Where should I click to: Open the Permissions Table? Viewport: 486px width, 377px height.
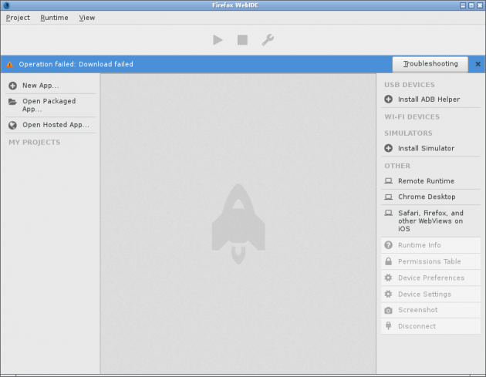(430, 261)
